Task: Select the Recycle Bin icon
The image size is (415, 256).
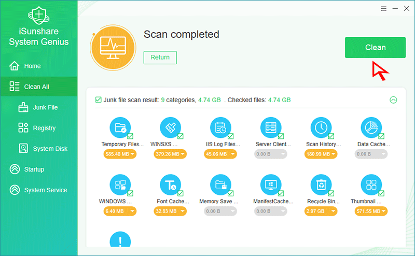Action: 321,184
